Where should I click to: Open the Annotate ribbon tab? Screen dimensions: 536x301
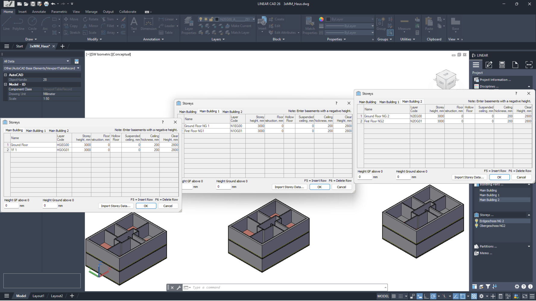(39, 12)
